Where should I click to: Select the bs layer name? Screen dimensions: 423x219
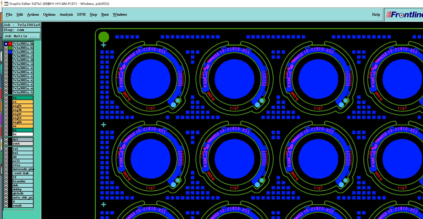[23, 130]
